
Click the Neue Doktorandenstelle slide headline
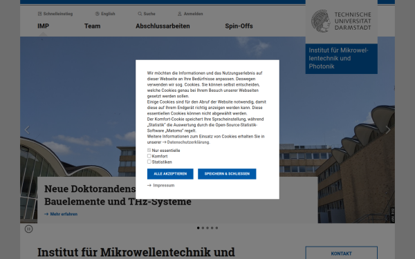118,195
